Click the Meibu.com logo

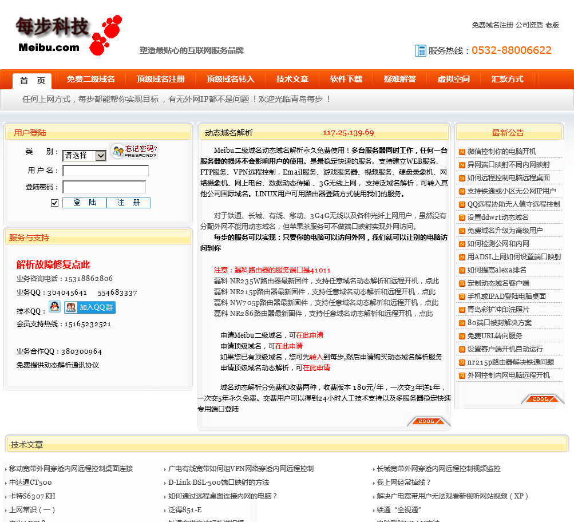pos(69,35)
